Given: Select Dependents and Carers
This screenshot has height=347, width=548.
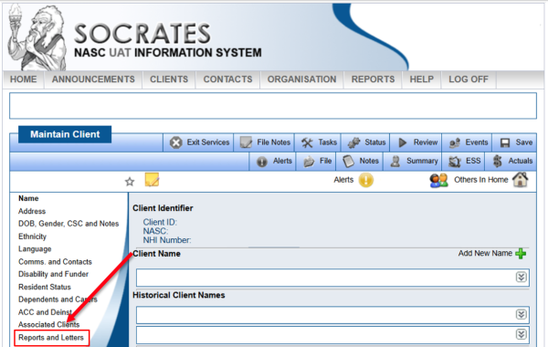Looking at the screenshot, I should [x=58, y=300].
